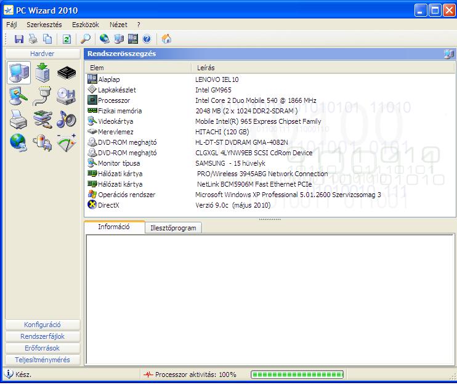The height and width of the screenshot is (385, 457).
Task: Select the Power battery plug icon
Action: (x=43, y=143)
